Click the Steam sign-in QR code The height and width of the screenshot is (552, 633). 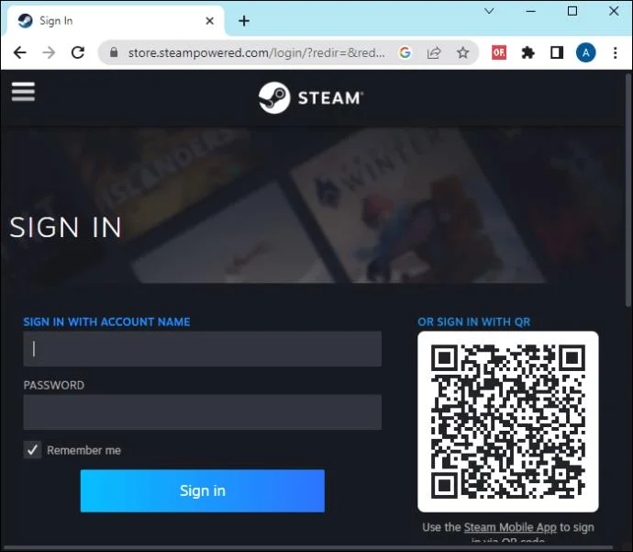click(x=508, y=422)
